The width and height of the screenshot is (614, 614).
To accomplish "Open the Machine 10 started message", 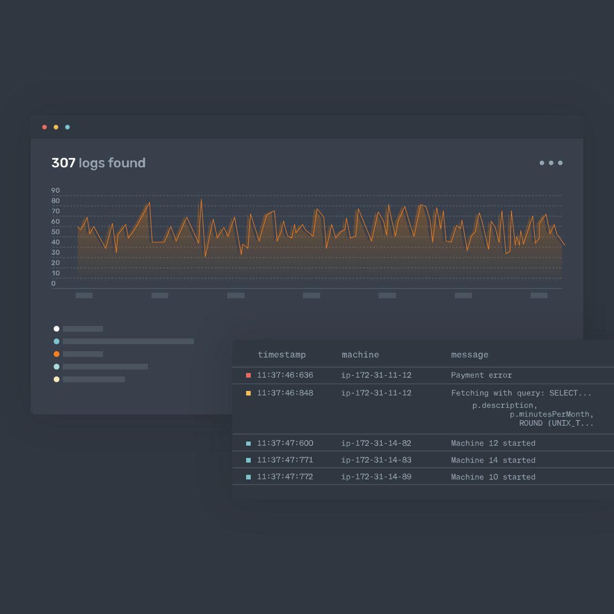I will (x=493, y=477).
